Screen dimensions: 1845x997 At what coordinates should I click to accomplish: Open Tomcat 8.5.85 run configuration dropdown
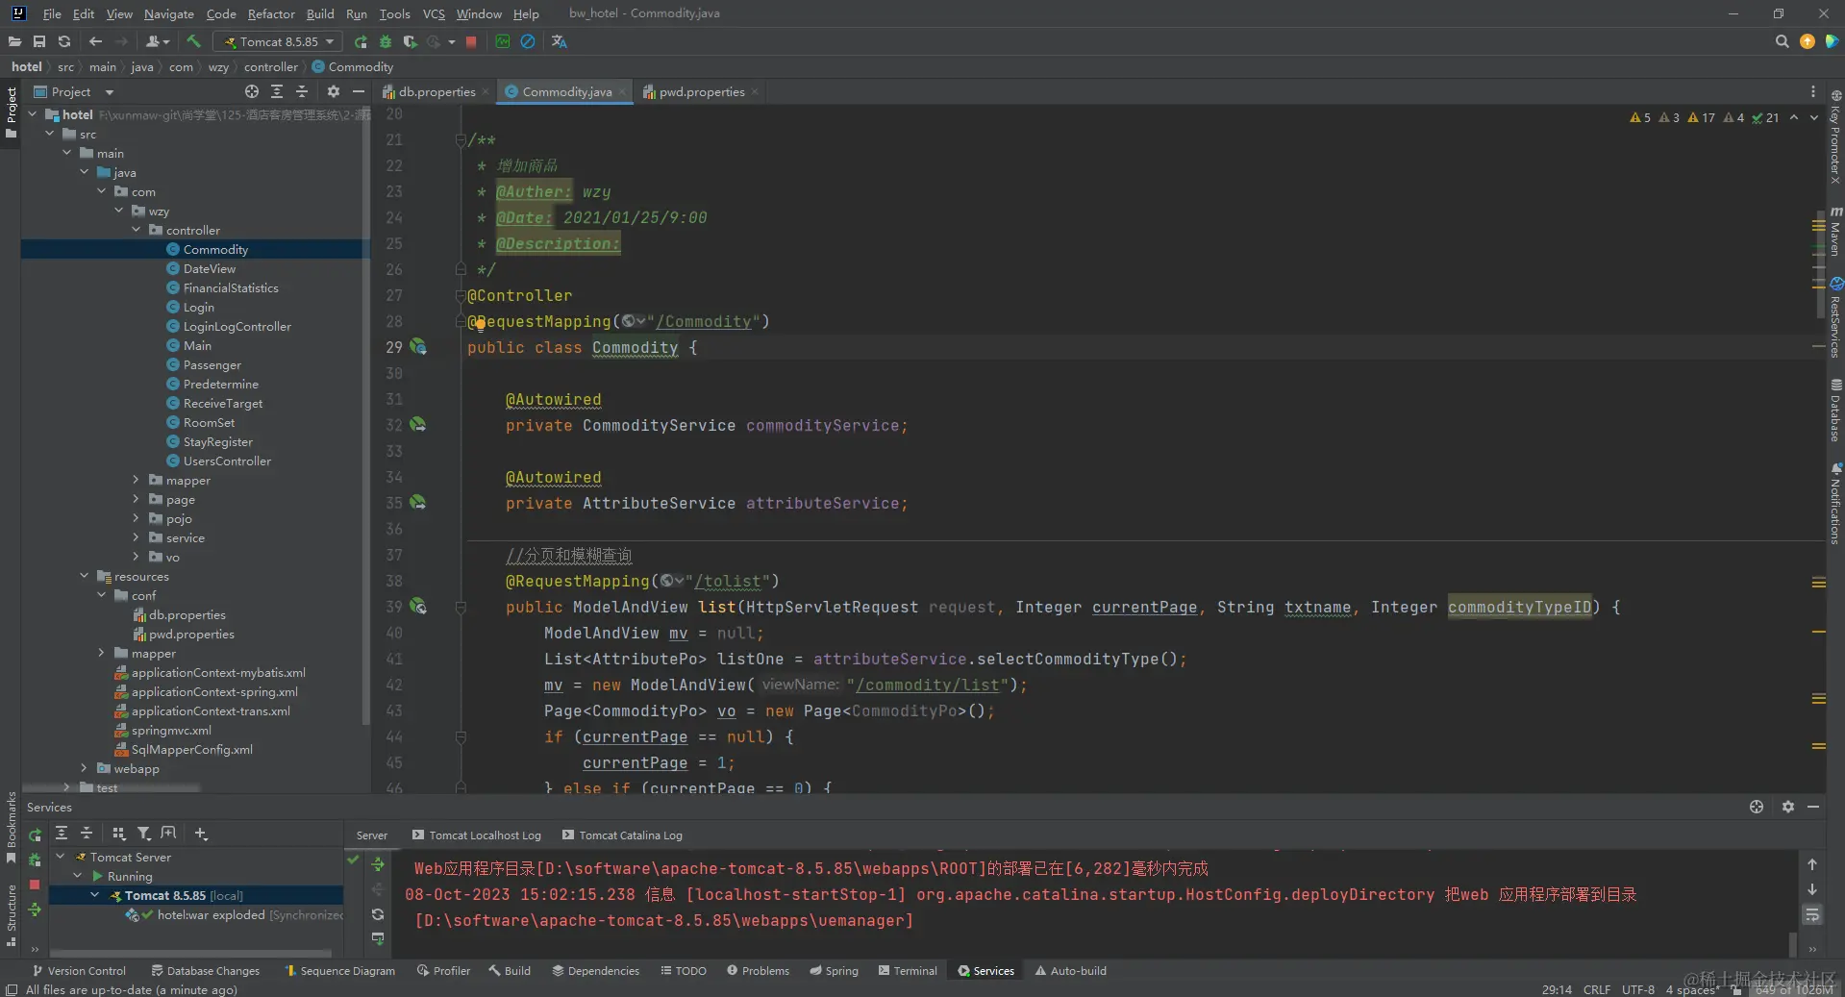[279, 41]
